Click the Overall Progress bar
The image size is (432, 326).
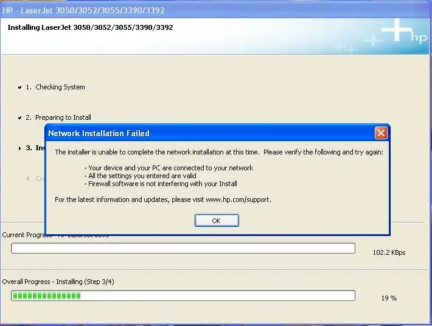(183, 296)
